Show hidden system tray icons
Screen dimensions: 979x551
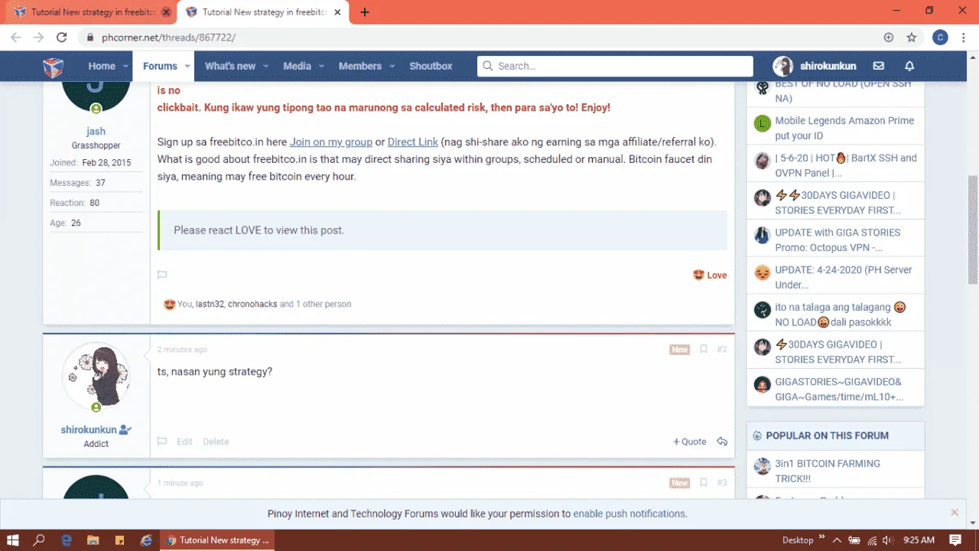coord(838,540)
